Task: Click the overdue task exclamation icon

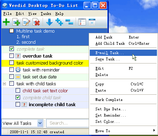Action: [18, 56]
